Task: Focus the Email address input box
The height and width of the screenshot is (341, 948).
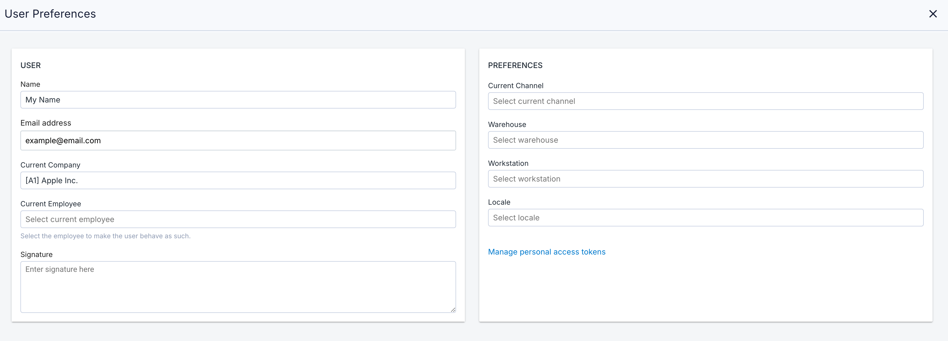Action: [x=238, y=140]
